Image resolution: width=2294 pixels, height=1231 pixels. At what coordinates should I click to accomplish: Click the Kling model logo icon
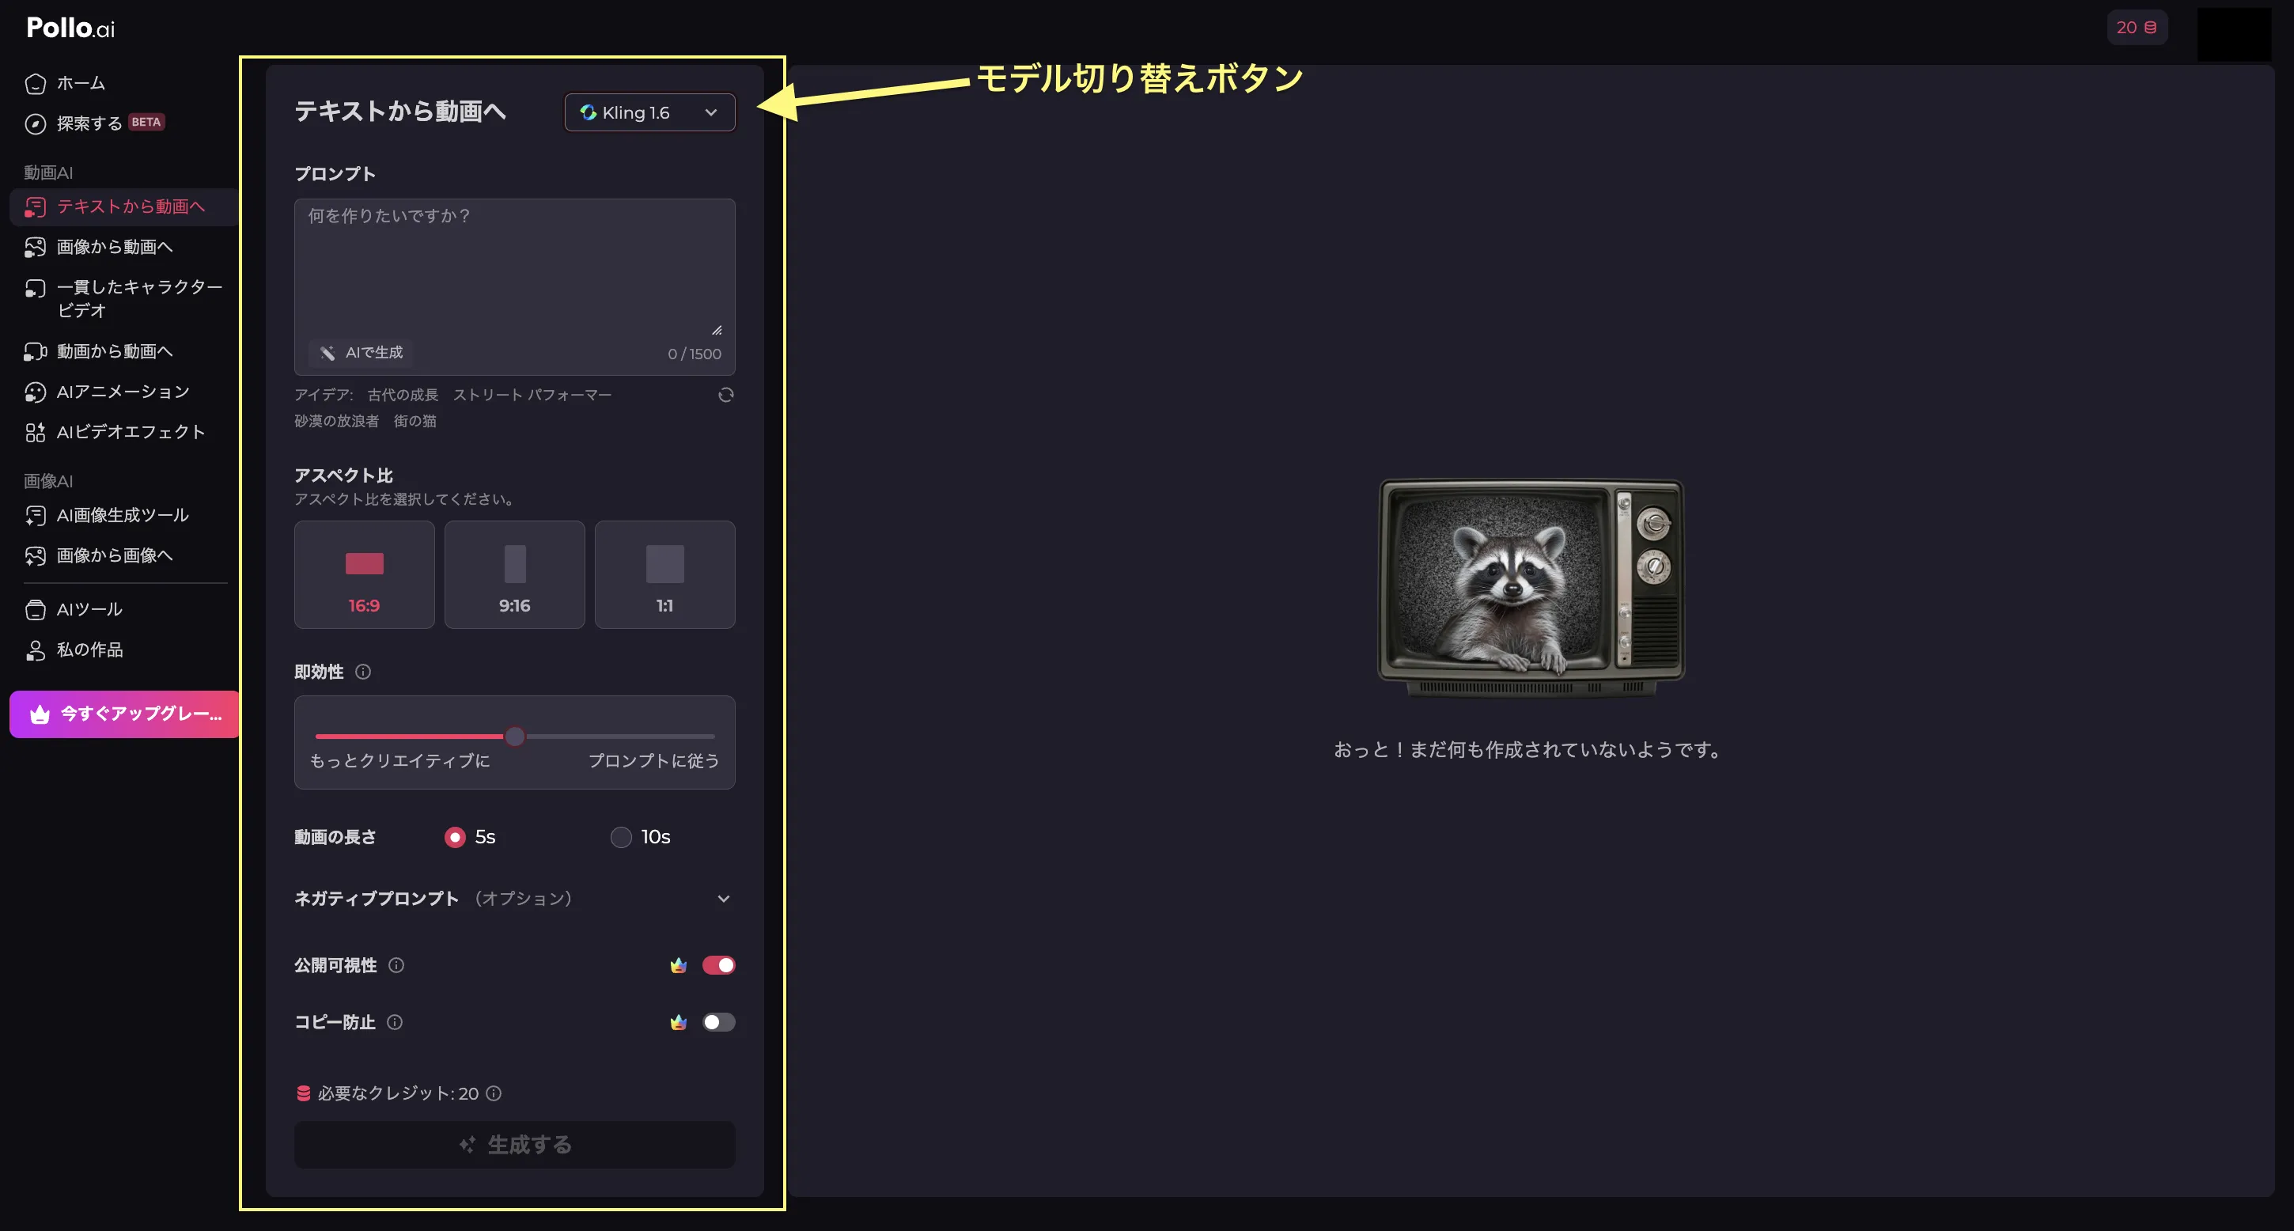[x=588, y=112]
